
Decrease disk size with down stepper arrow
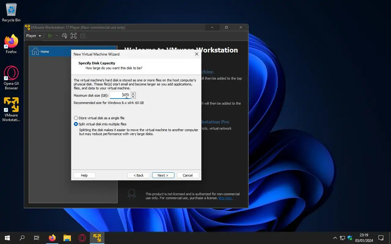133,97
